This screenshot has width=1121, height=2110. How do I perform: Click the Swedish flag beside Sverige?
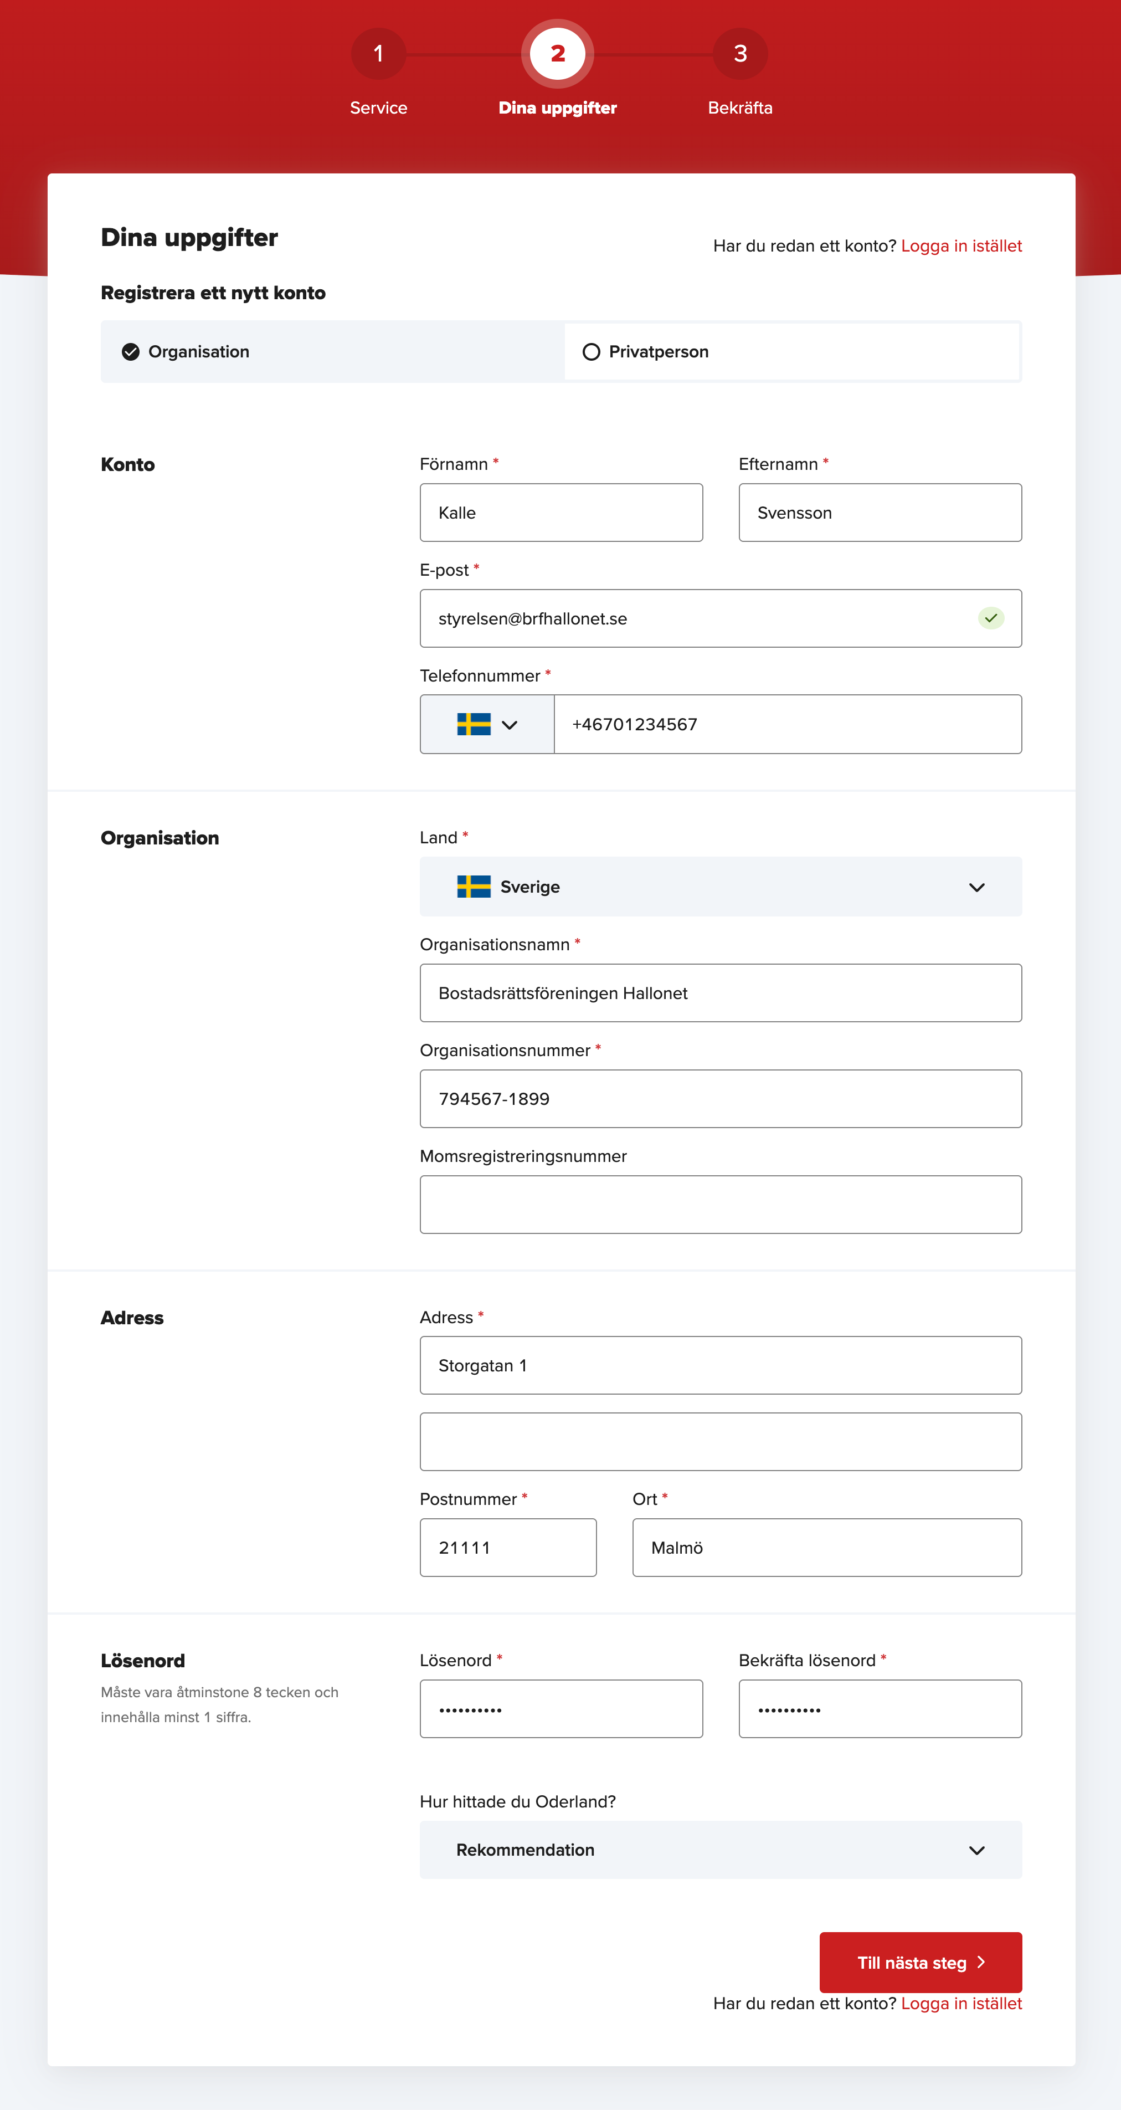(x=474, y=887)
